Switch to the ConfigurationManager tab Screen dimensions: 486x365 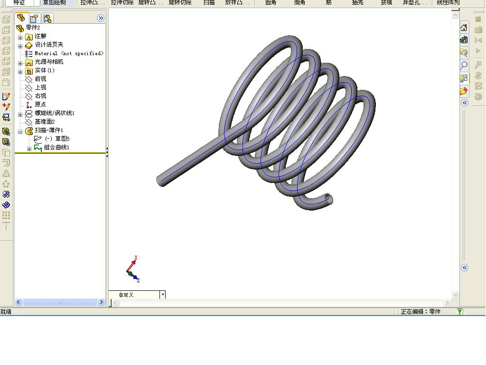click(47, 19)
